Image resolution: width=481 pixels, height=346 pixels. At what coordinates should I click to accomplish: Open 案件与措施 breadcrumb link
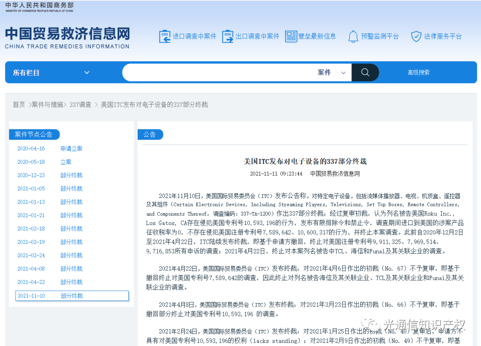click(x=47, y=105)
